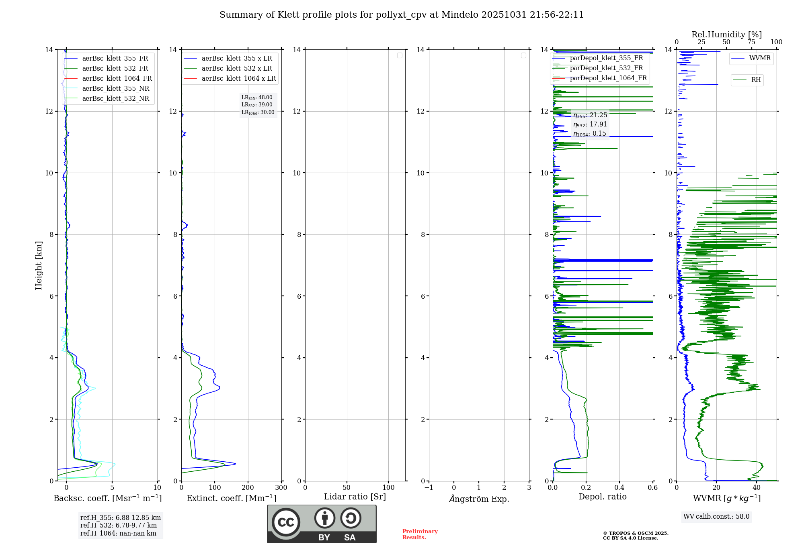Select aerBsc_klett_355_FR legend entry

pyautogui.click(x=115, y=59)
